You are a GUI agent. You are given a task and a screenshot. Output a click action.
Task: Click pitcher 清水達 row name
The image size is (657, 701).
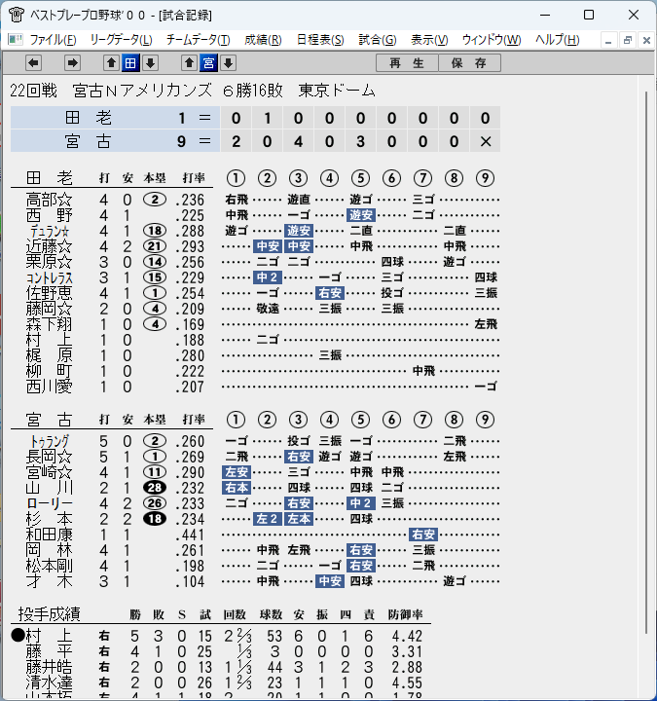(50, 683)
